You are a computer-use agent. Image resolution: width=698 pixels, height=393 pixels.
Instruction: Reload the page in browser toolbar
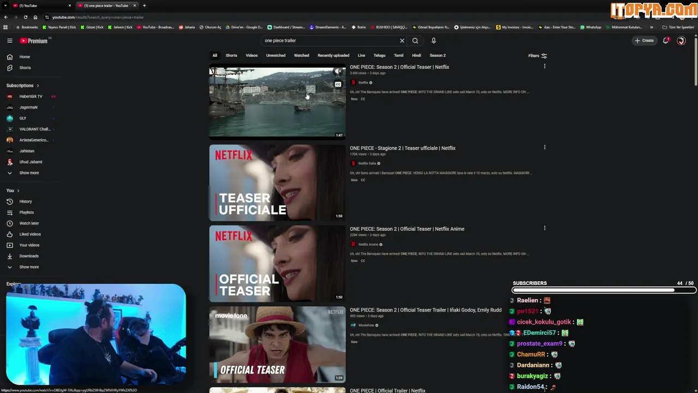[25, 17]
